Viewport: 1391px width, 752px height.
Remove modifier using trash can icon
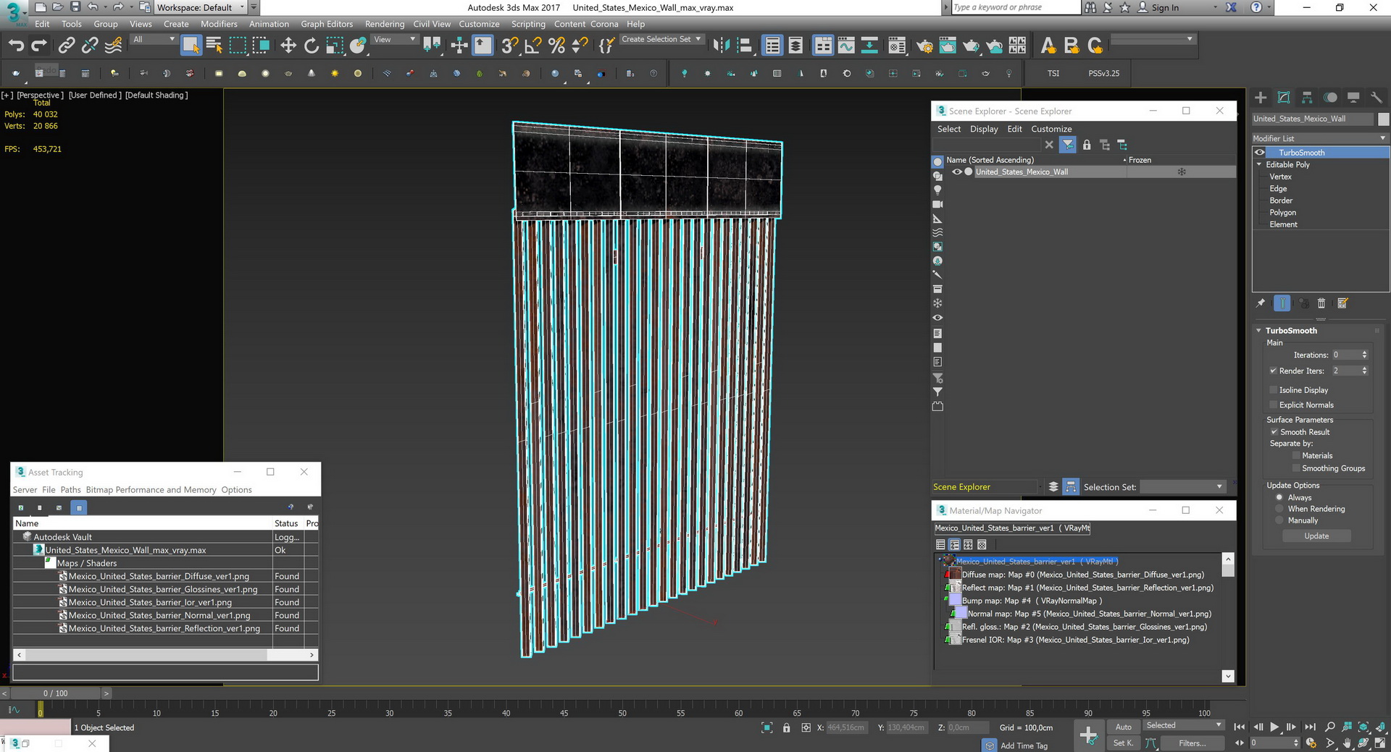[x=1321, y=303]
